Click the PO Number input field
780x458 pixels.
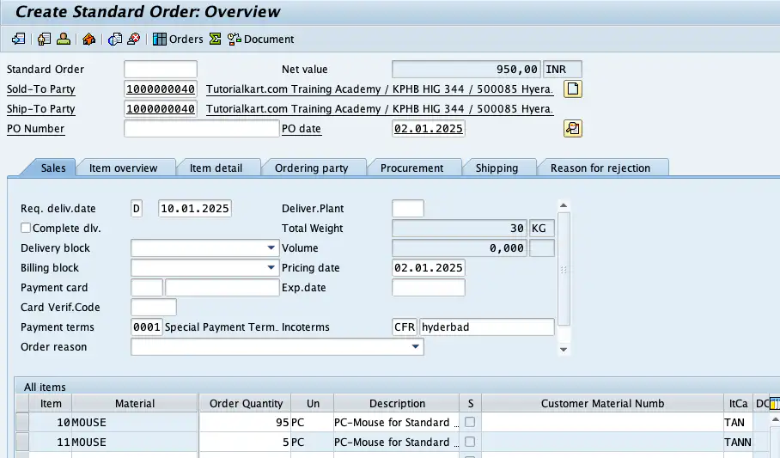[x=202, y=128]
